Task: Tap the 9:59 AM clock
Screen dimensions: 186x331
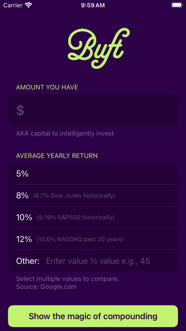Action: point(93,5)
